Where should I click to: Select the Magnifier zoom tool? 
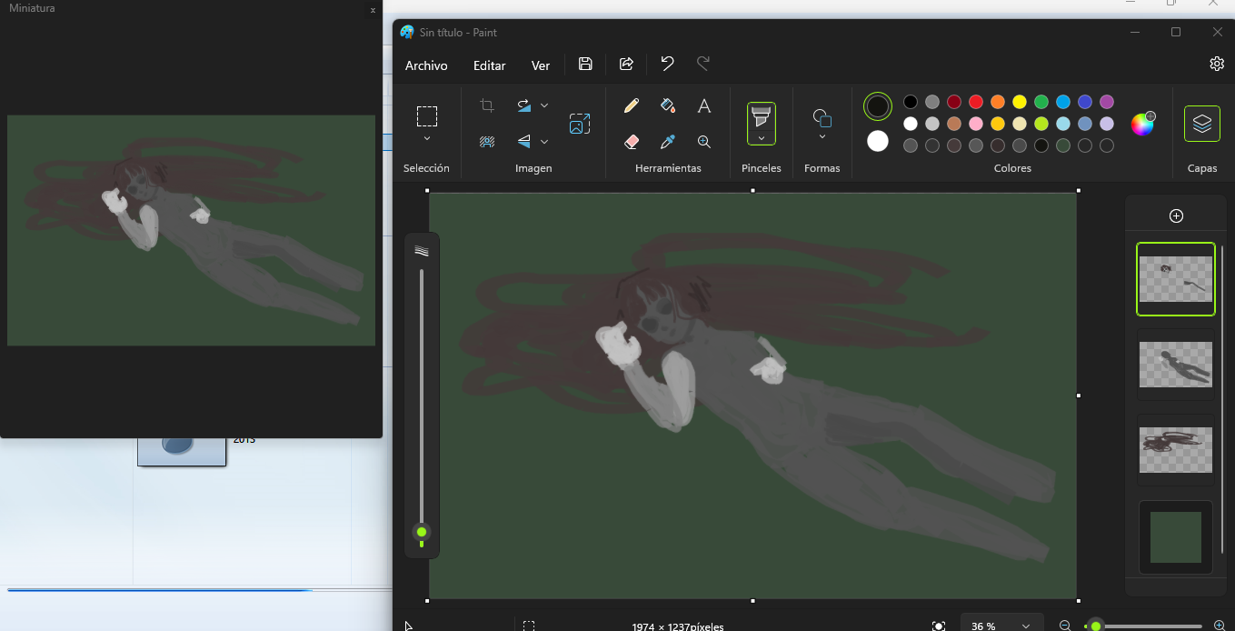coord(704,142)
